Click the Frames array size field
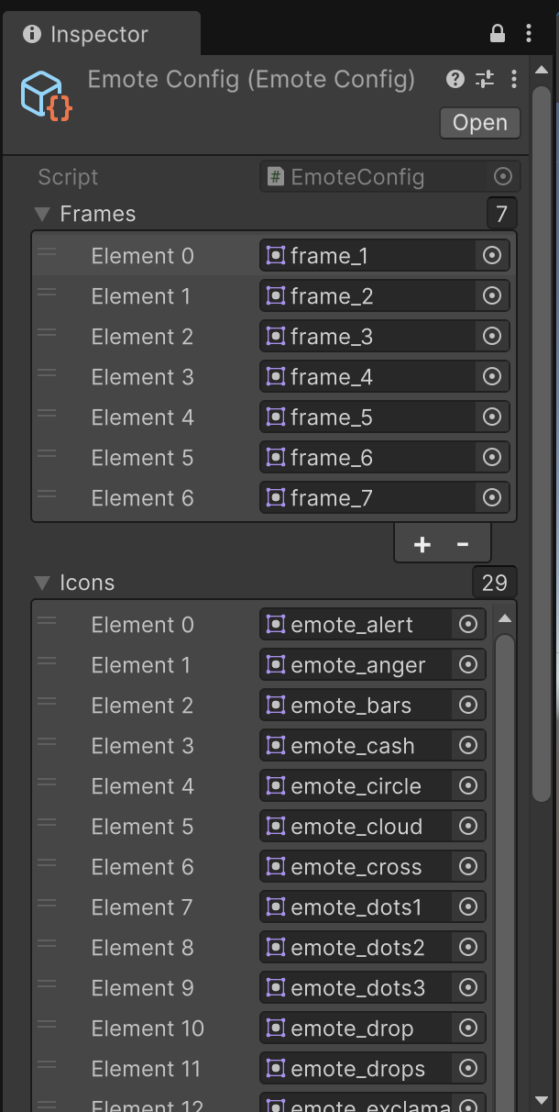Screen dimensions: 559x1112 (x=502, y=214)
